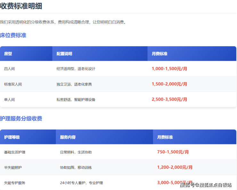Click the 四人间 room type cell
This screenshot has width=237, height=190.
pos(9,69)
